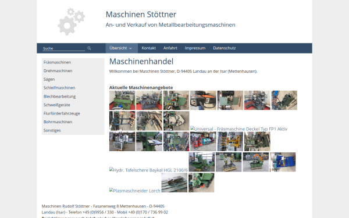Viewport: 349px width, 218px height.
Task: Click the search magnifier icon
Action: pyautogui.click(x=89, y=48)
